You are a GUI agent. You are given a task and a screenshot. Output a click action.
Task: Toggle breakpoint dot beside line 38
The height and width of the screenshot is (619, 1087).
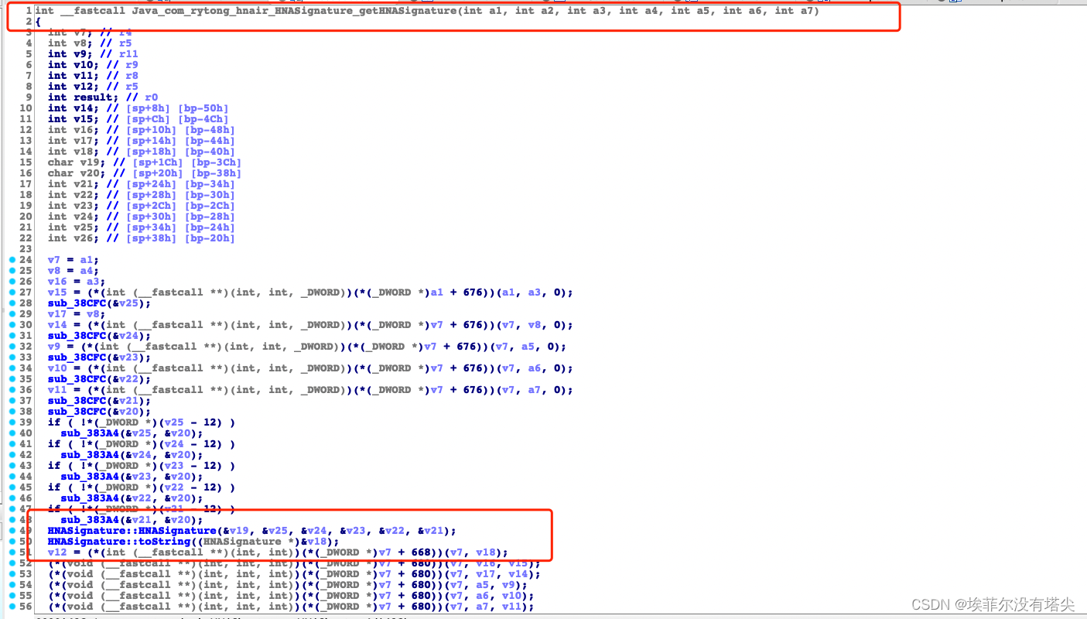coord(12,412)
